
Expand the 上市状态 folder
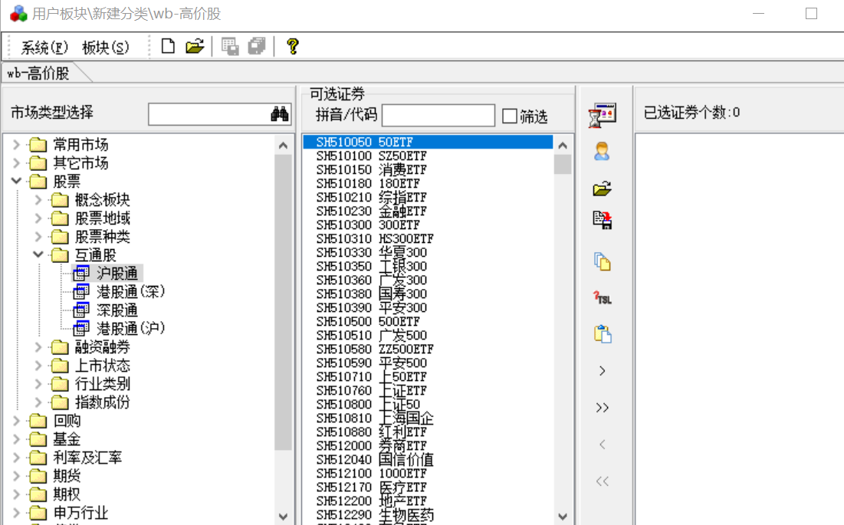38,366
